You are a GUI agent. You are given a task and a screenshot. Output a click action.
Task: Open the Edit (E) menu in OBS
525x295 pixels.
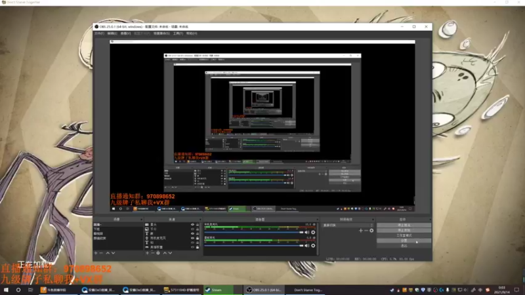tap(112, 33)
